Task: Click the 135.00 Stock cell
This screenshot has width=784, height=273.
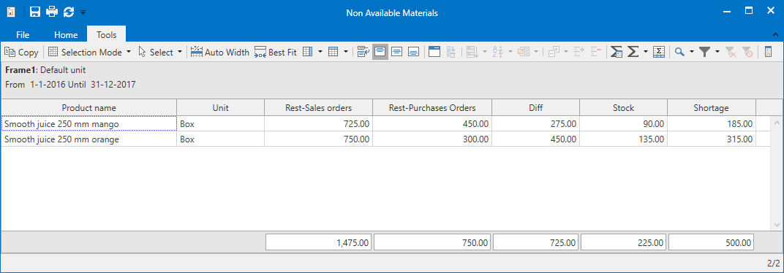Action: pos(624,139)
